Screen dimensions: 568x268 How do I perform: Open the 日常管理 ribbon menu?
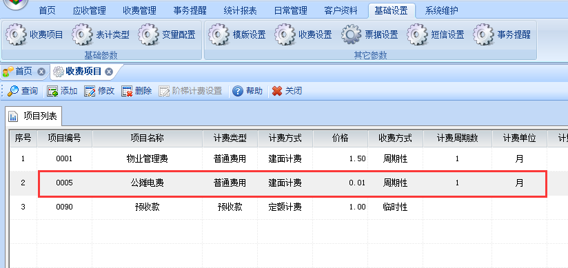290,11
